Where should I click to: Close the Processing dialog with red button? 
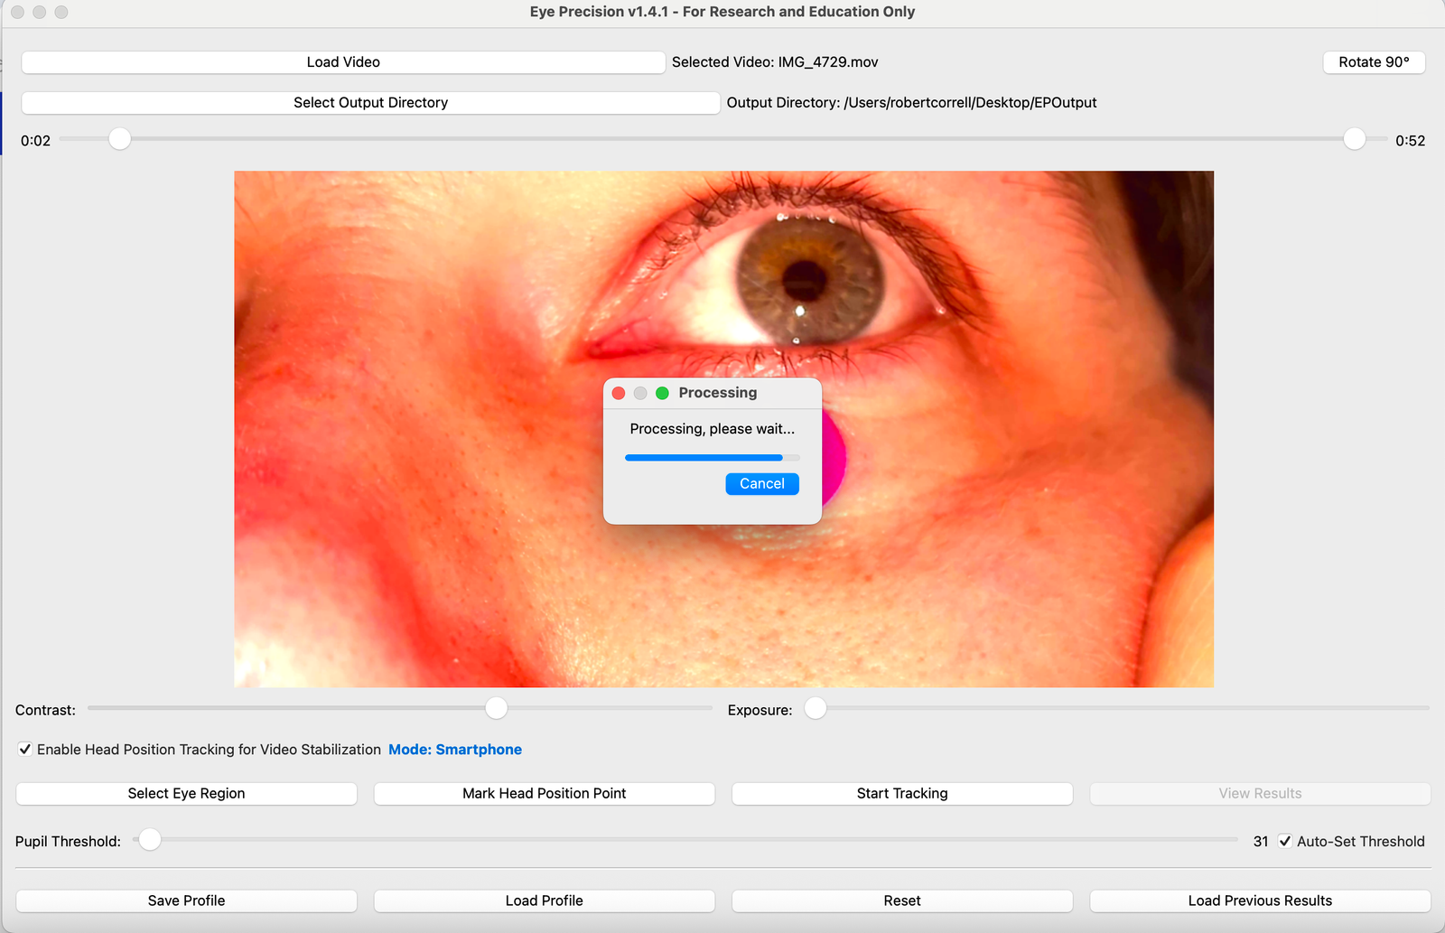(619, 393)
